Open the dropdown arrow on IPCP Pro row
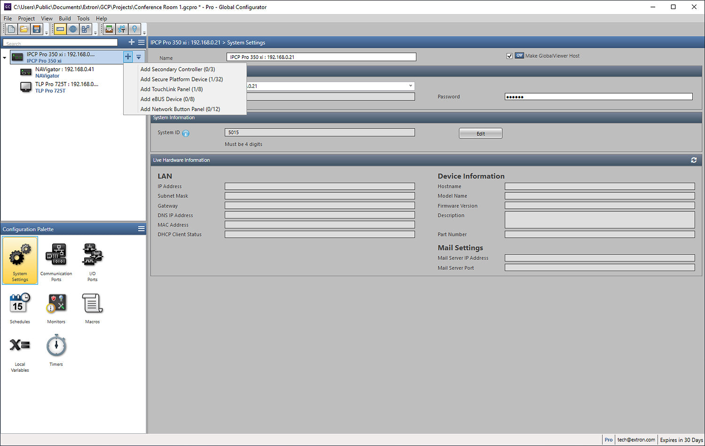 (x=139, y=57)
